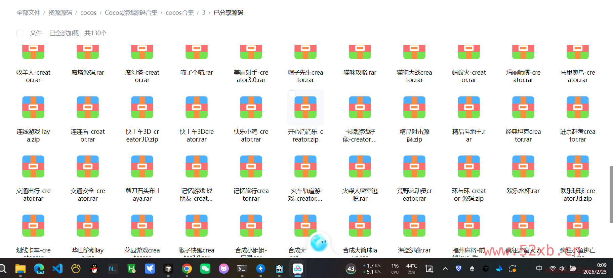Screen dimensions: 613x278
Task: Select the 精品斗地主.rar archive icon
Action: [x=469, y=107]
